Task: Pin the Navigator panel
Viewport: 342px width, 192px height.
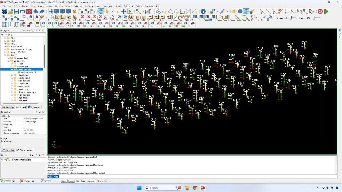Action: click(x=39, y=30)
